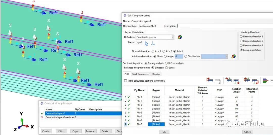Choose Gauss thickness integration rule
Image resolution: width=273 pixels, height=135 pixels.
(166, 68)
